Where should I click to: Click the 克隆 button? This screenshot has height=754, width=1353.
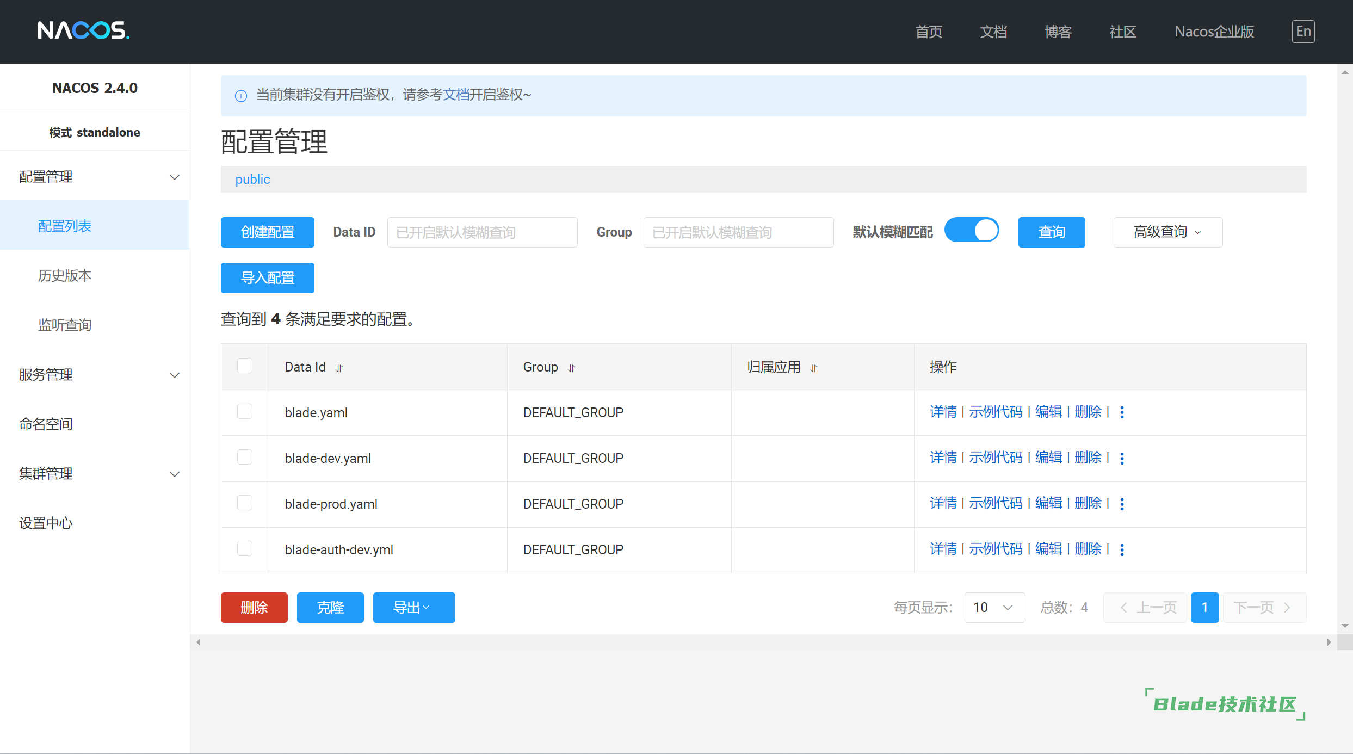point(330,608)
